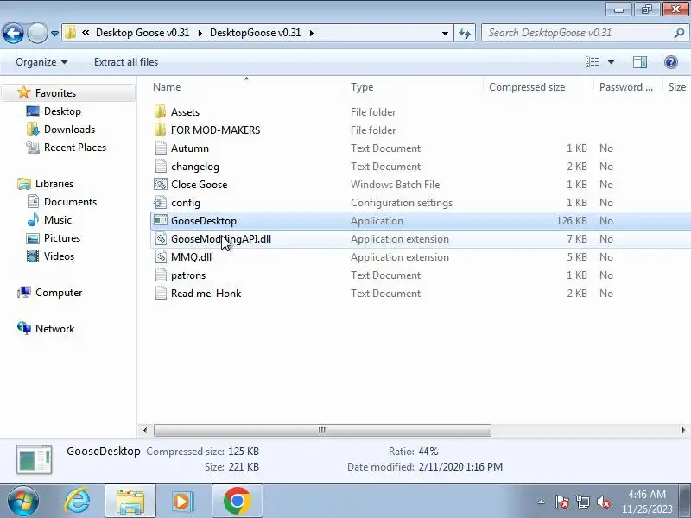Click the FOR MOD-MAKERS folder icon
This screenshot has width=691, height=518.
click(x=161, y=129)
